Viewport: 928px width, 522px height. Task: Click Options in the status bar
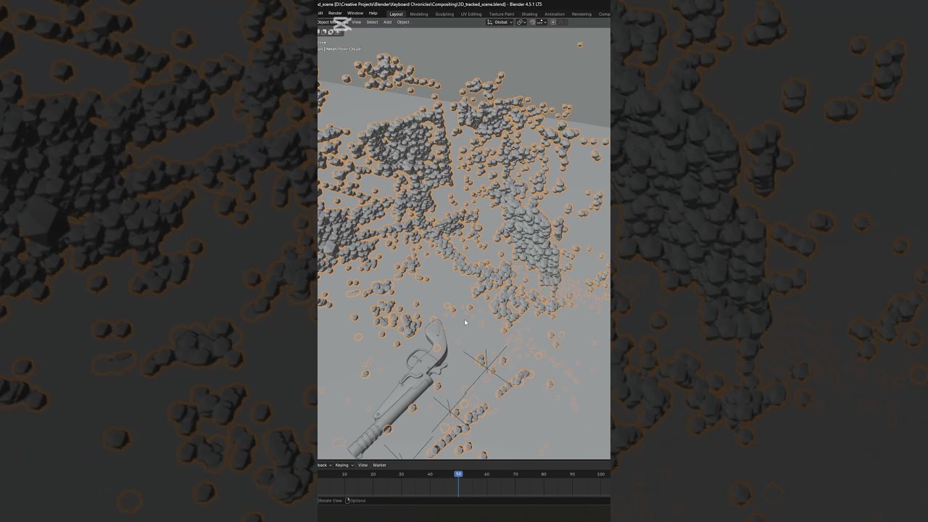(x=357, y=500)
